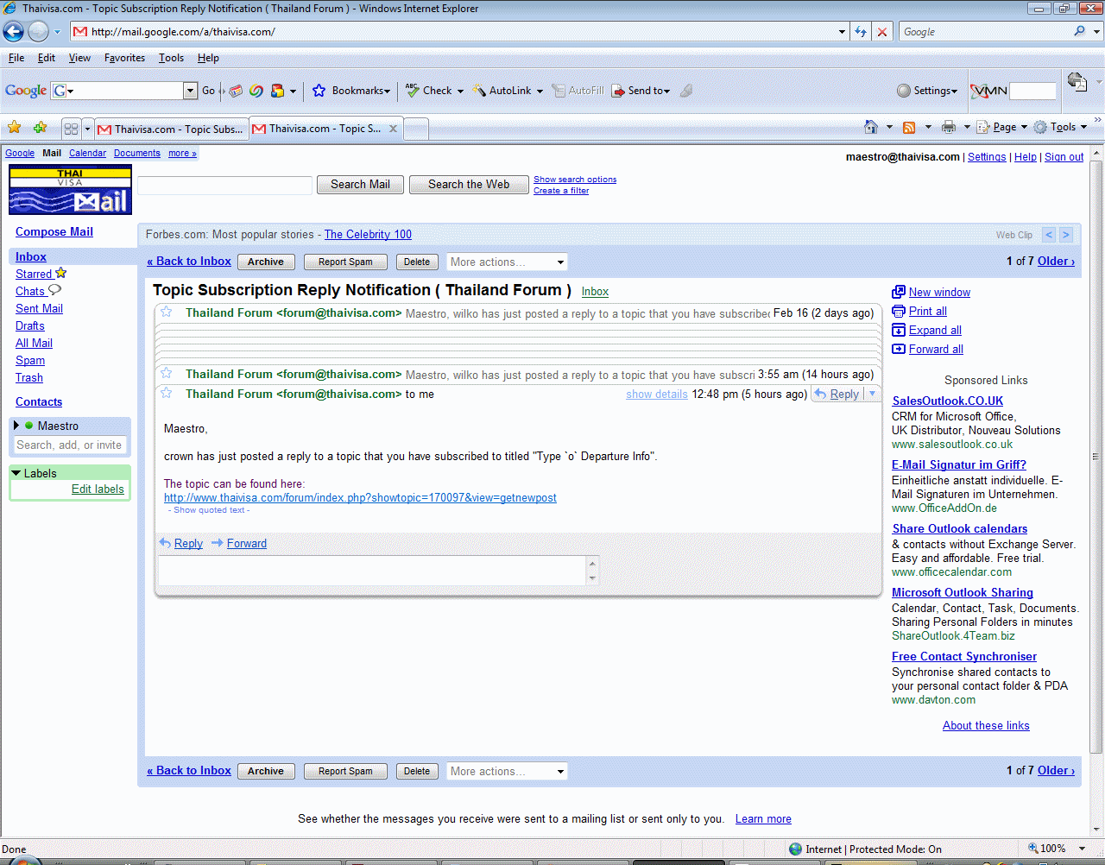Click the Refresh page icon
This screenshot has height=865, width=1105.
coord(861,32)
